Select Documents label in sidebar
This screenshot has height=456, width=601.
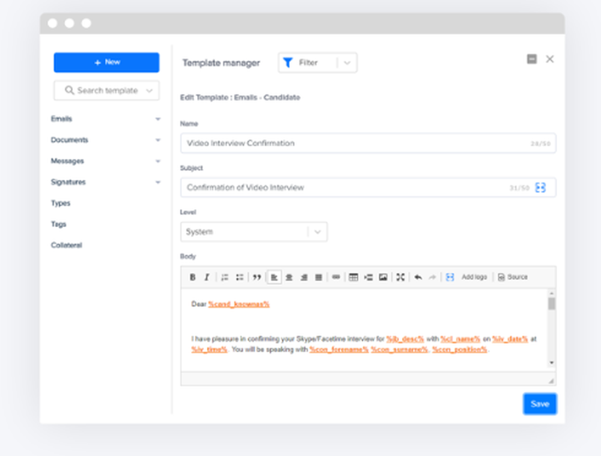point(69,140)
